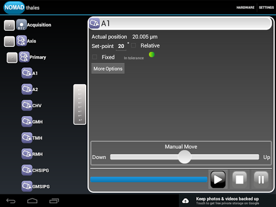Tick the Fixed checkbox
Image resolution: width=276 pixels, height=207 pixels.
pos(94,57)
